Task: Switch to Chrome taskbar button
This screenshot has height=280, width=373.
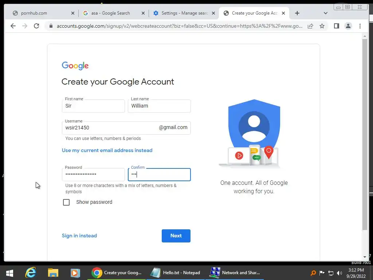Action: pyautogui.click(x=117, y=273)
